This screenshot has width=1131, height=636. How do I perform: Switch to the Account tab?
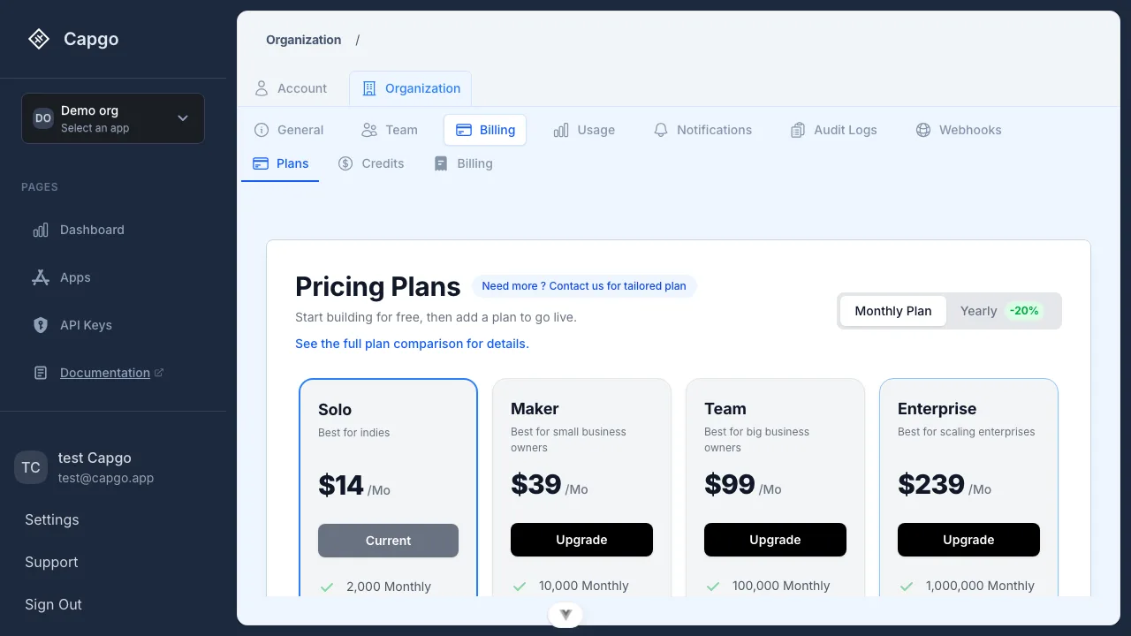coord(291,88)
